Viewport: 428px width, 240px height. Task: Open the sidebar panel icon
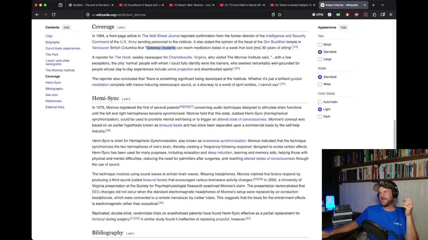pos(383,15)
